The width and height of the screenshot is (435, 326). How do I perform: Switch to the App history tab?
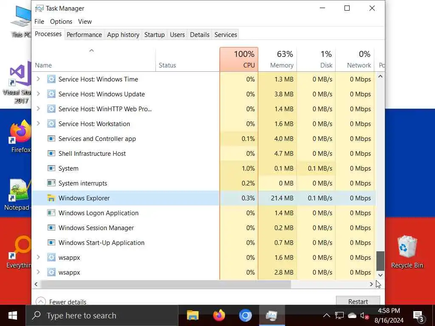coord(123,35)
